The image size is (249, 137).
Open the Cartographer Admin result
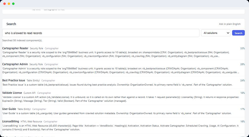click(15, 64)
